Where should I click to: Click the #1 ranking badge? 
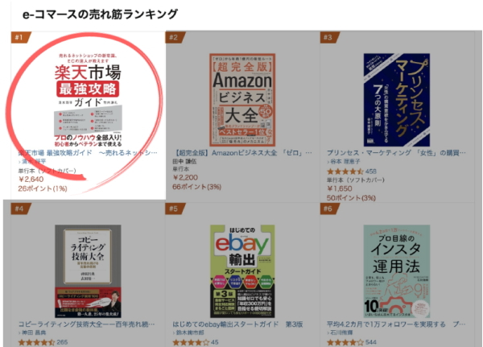tap(20, 37)
